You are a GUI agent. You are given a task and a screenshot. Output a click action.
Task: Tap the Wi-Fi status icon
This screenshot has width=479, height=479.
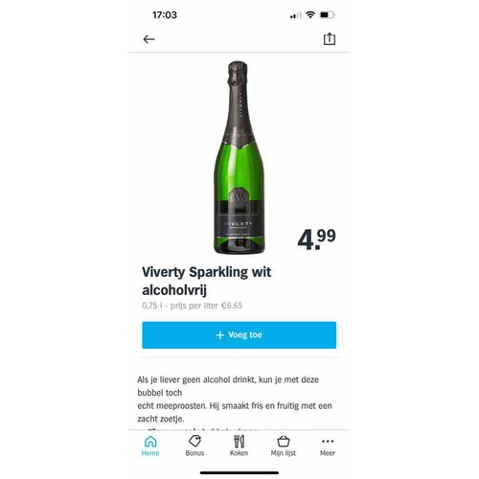coord(310,14)
